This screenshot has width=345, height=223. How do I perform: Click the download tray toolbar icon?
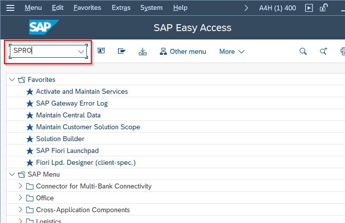tap(143, 51)
